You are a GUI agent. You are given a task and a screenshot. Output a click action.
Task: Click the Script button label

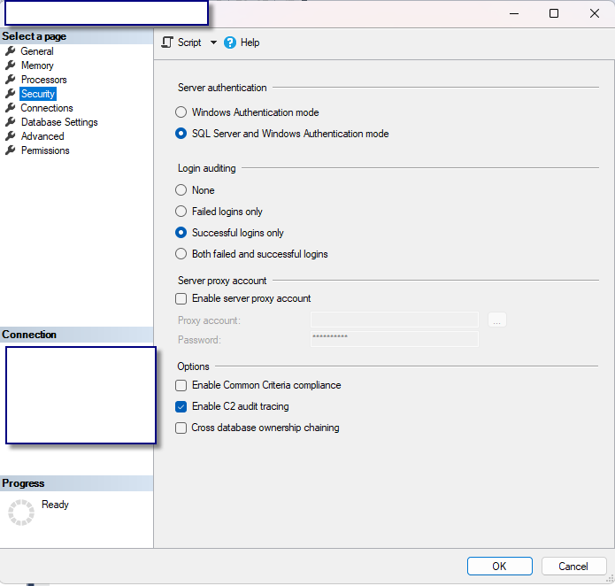click(x=189, y=42)
